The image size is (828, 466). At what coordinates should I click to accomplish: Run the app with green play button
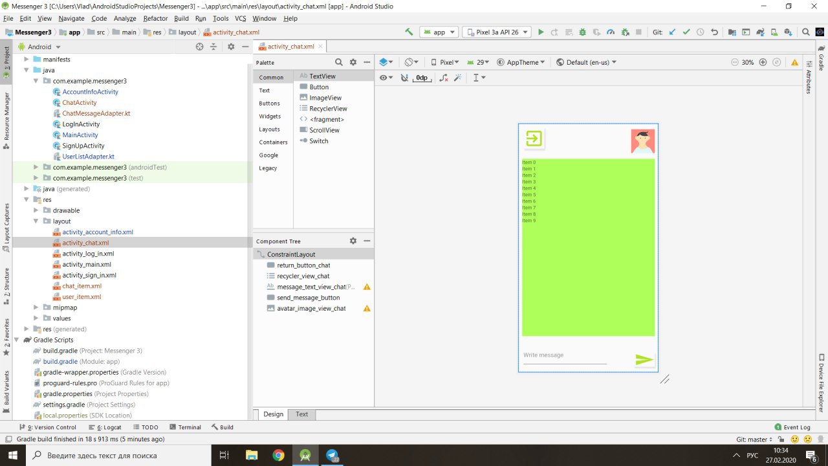point(541,32)
